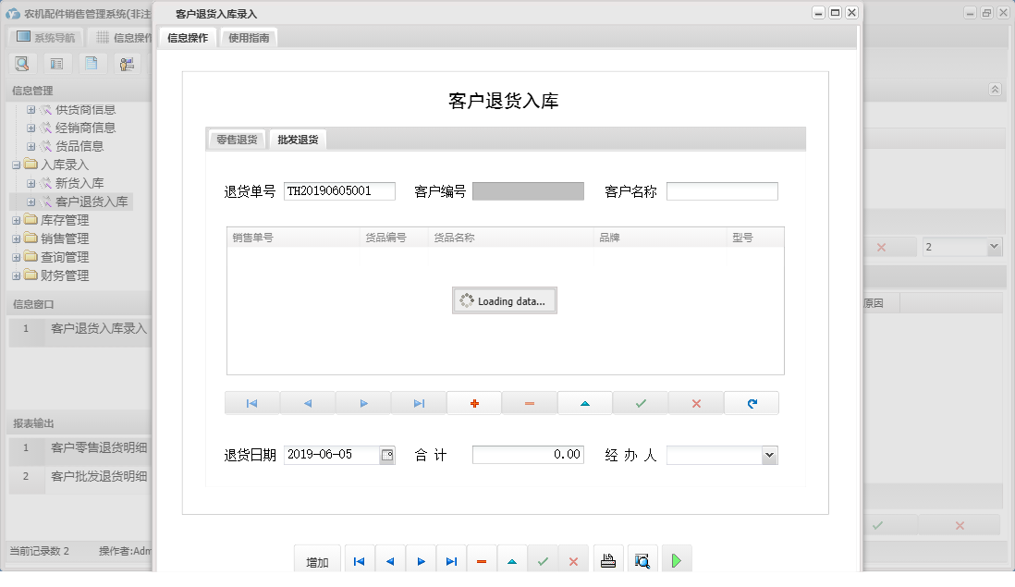Image resolution: width=1015 pixels, height=587 pixels.
Task: Select the magnifier query icon in the left toolbar
Action: [x=22, y=63]
